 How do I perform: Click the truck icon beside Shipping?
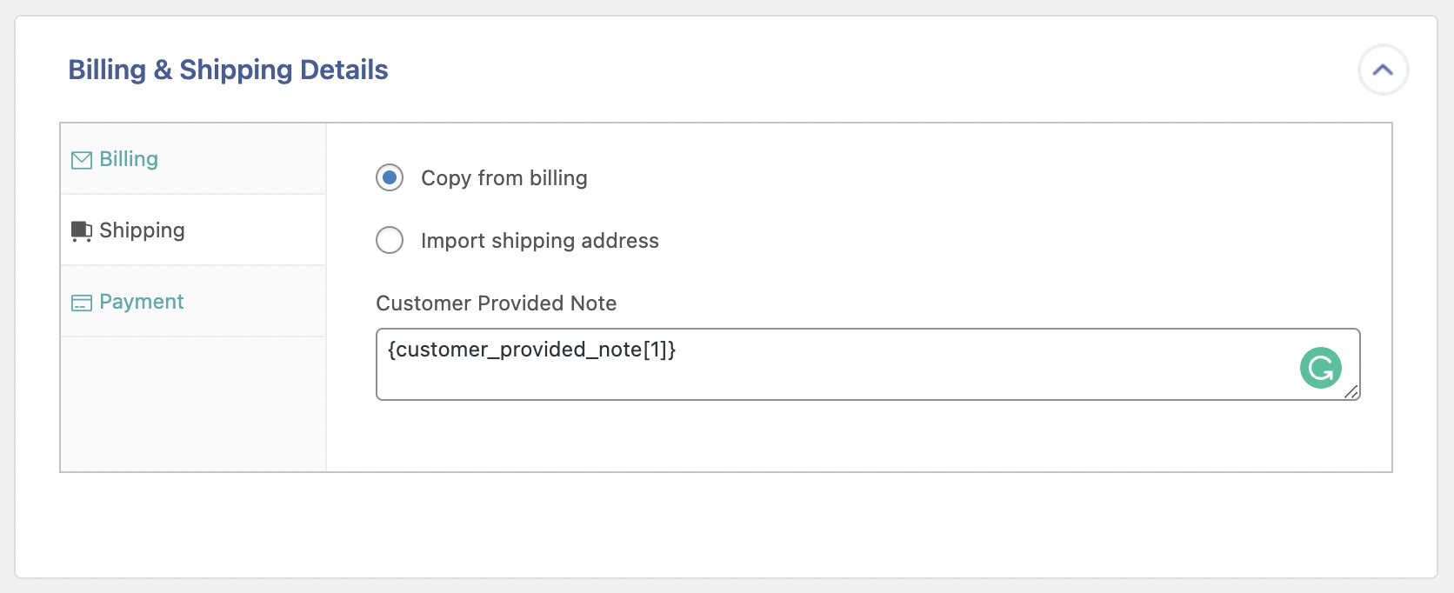pyautogui.click(x=82, y=231)
